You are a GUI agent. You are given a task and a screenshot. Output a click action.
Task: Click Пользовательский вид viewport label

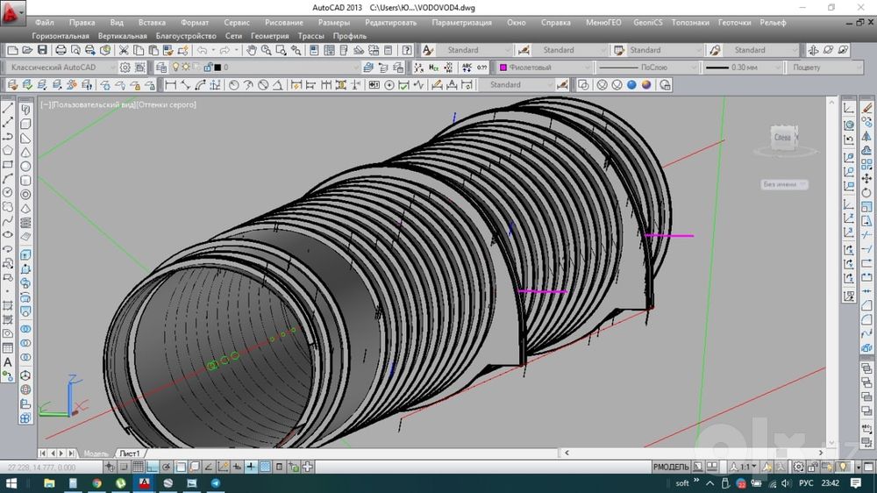pyautogui.click(x=94, y=104)
